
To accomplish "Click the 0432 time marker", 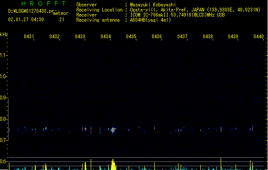I will pyautogui.click(x=55, y=36).
